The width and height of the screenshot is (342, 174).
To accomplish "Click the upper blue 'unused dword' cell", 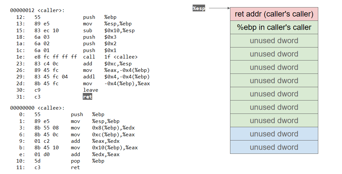I will [274, 134].
